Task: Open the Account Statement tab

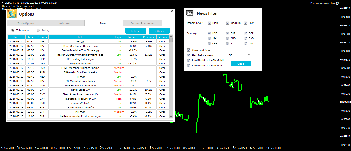Action: click(142, 23)
